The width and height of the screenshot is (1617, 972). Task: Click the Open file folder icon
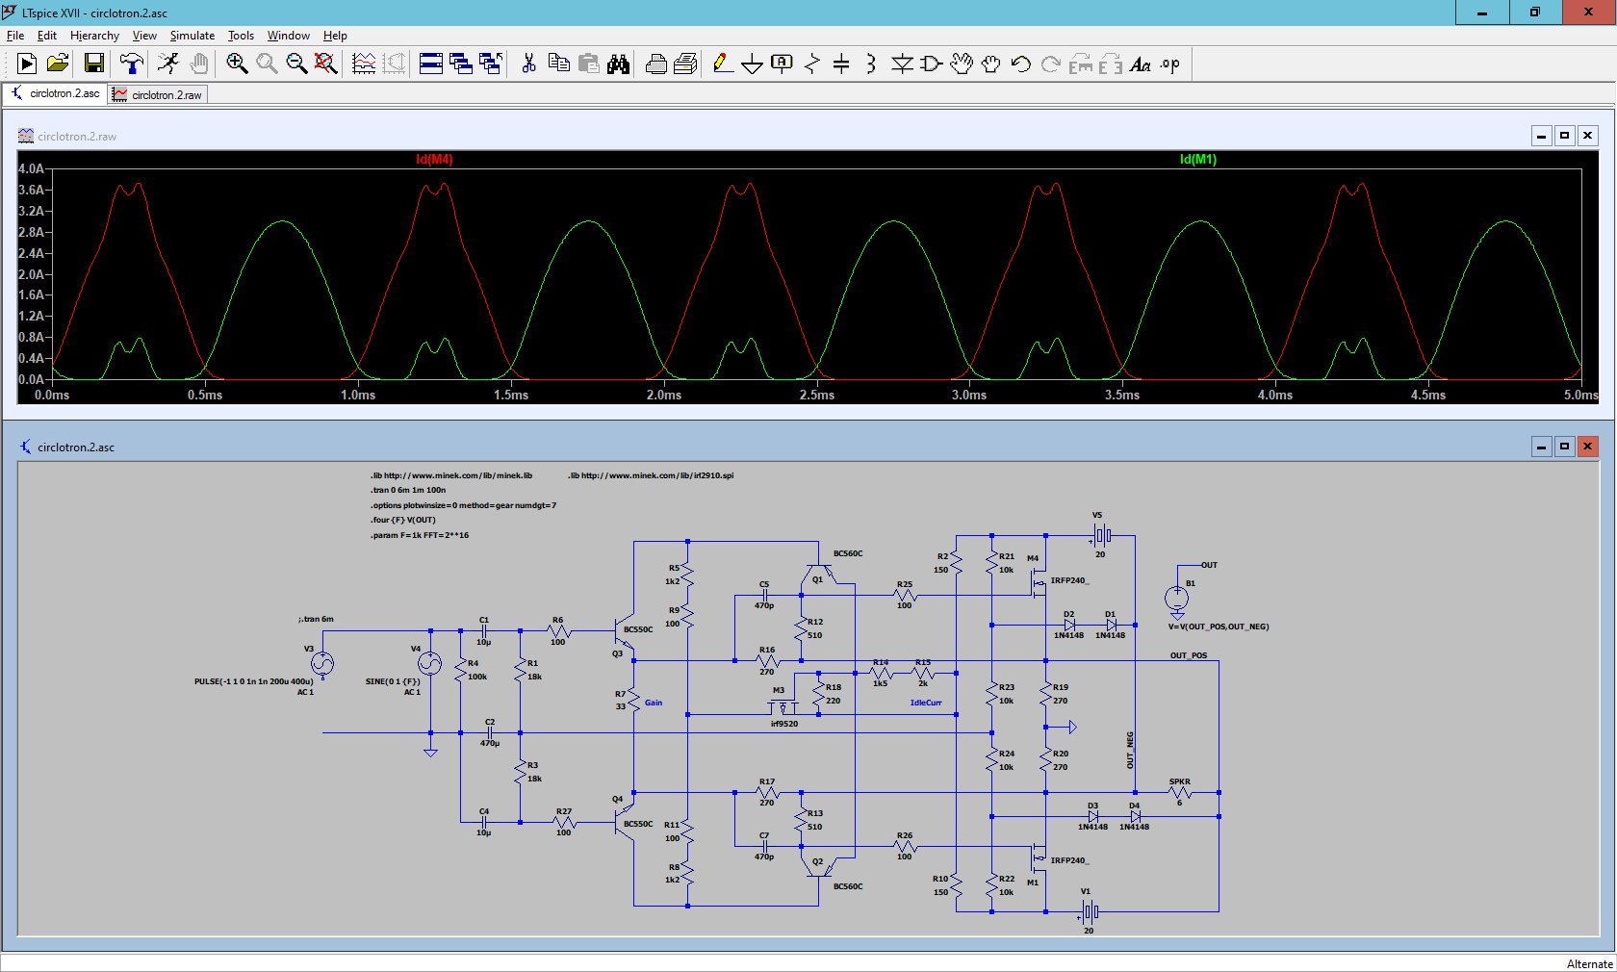58,64
